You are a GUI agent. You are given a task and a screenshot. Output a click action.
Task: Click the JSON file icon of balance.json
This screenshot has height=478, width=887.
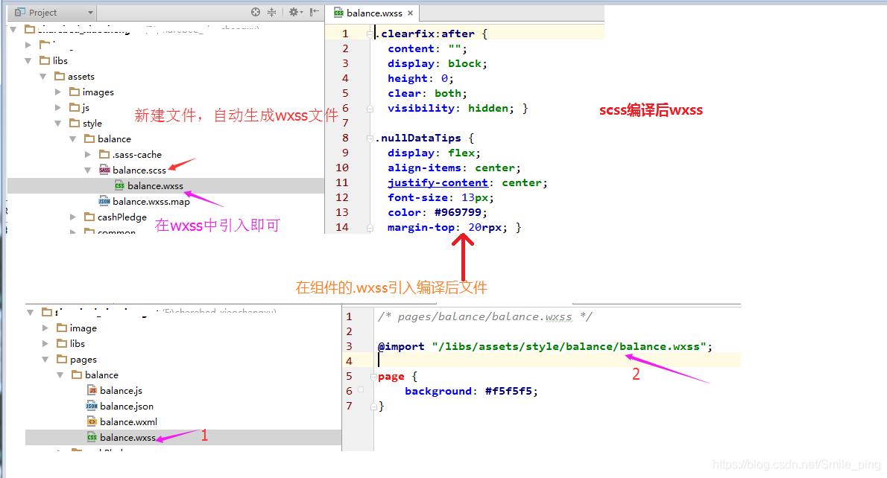pos(92,407)
